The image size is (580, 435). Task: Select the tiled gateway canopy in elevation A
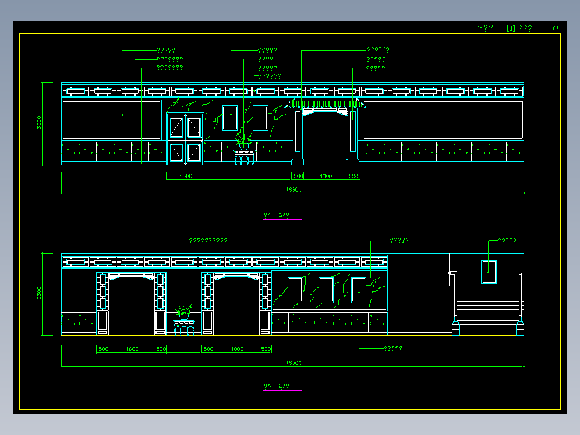click(325, 103)
